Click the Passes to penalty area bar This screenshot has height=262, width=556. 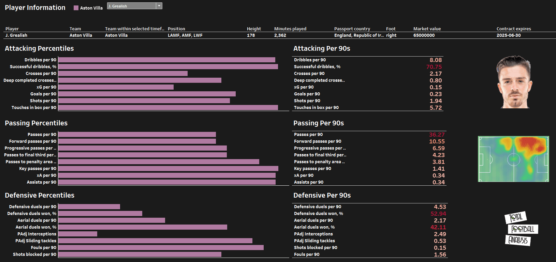pyautogui.click(x=159, y=162)
